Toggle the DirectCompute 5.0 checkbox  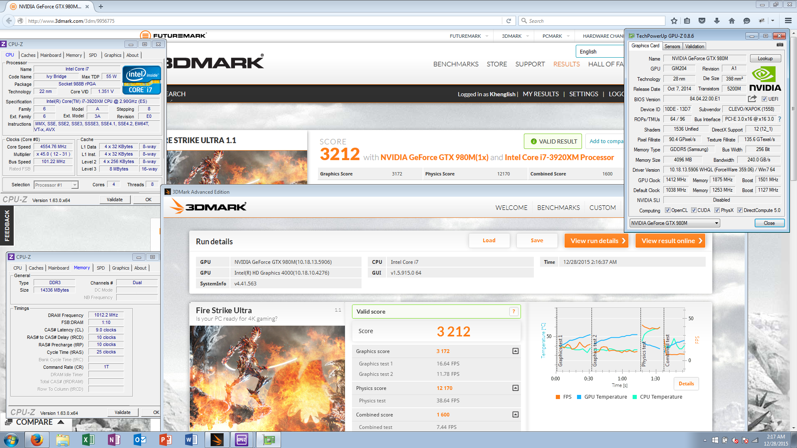point(740,210)
